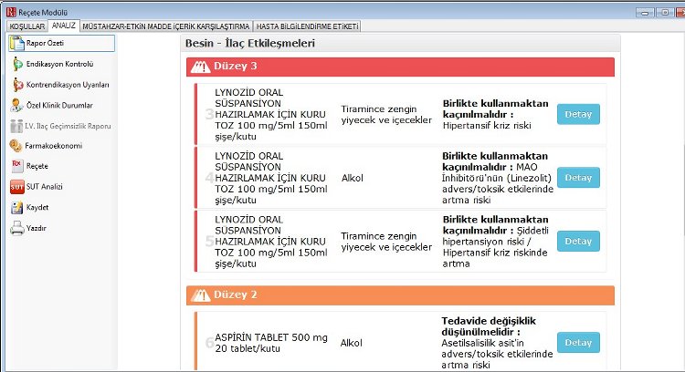Click Tiramince zengin text in row 5
The image size is (685, 372).
tap(386, 242)
